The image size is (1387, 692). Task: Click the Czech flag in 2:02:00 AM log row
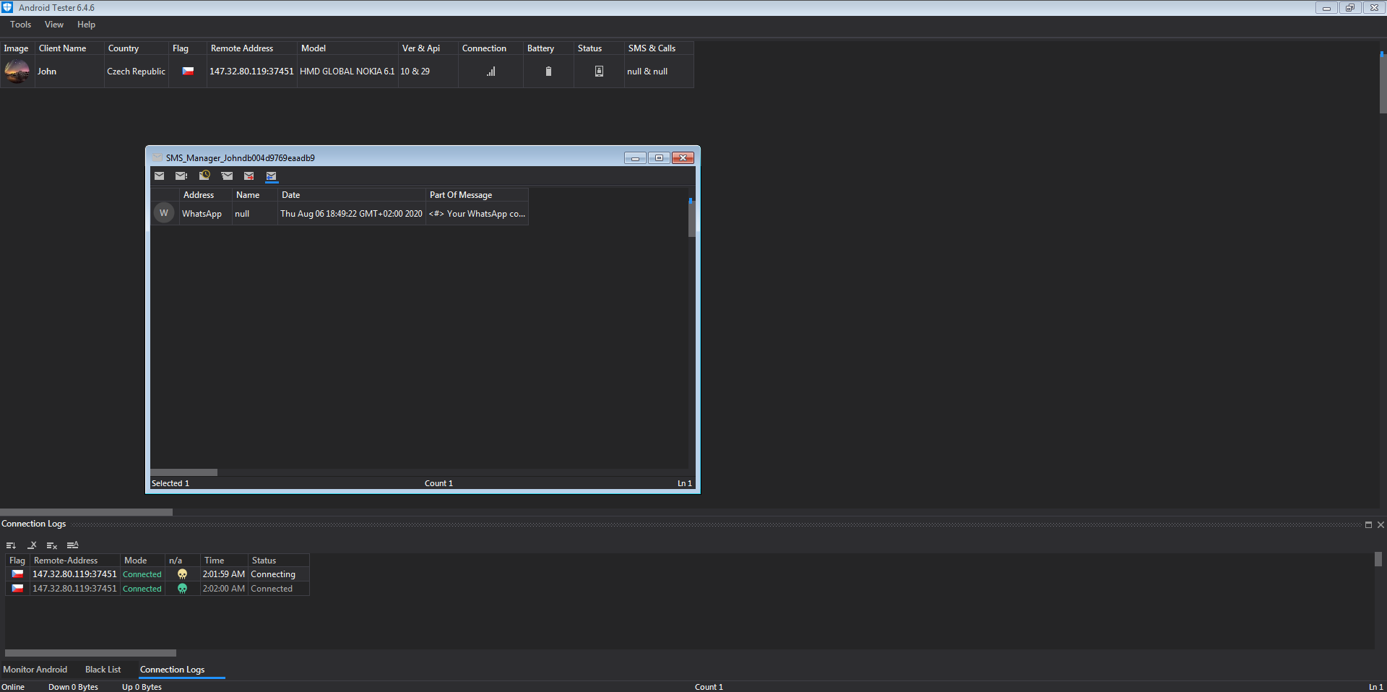coord(17,589)
